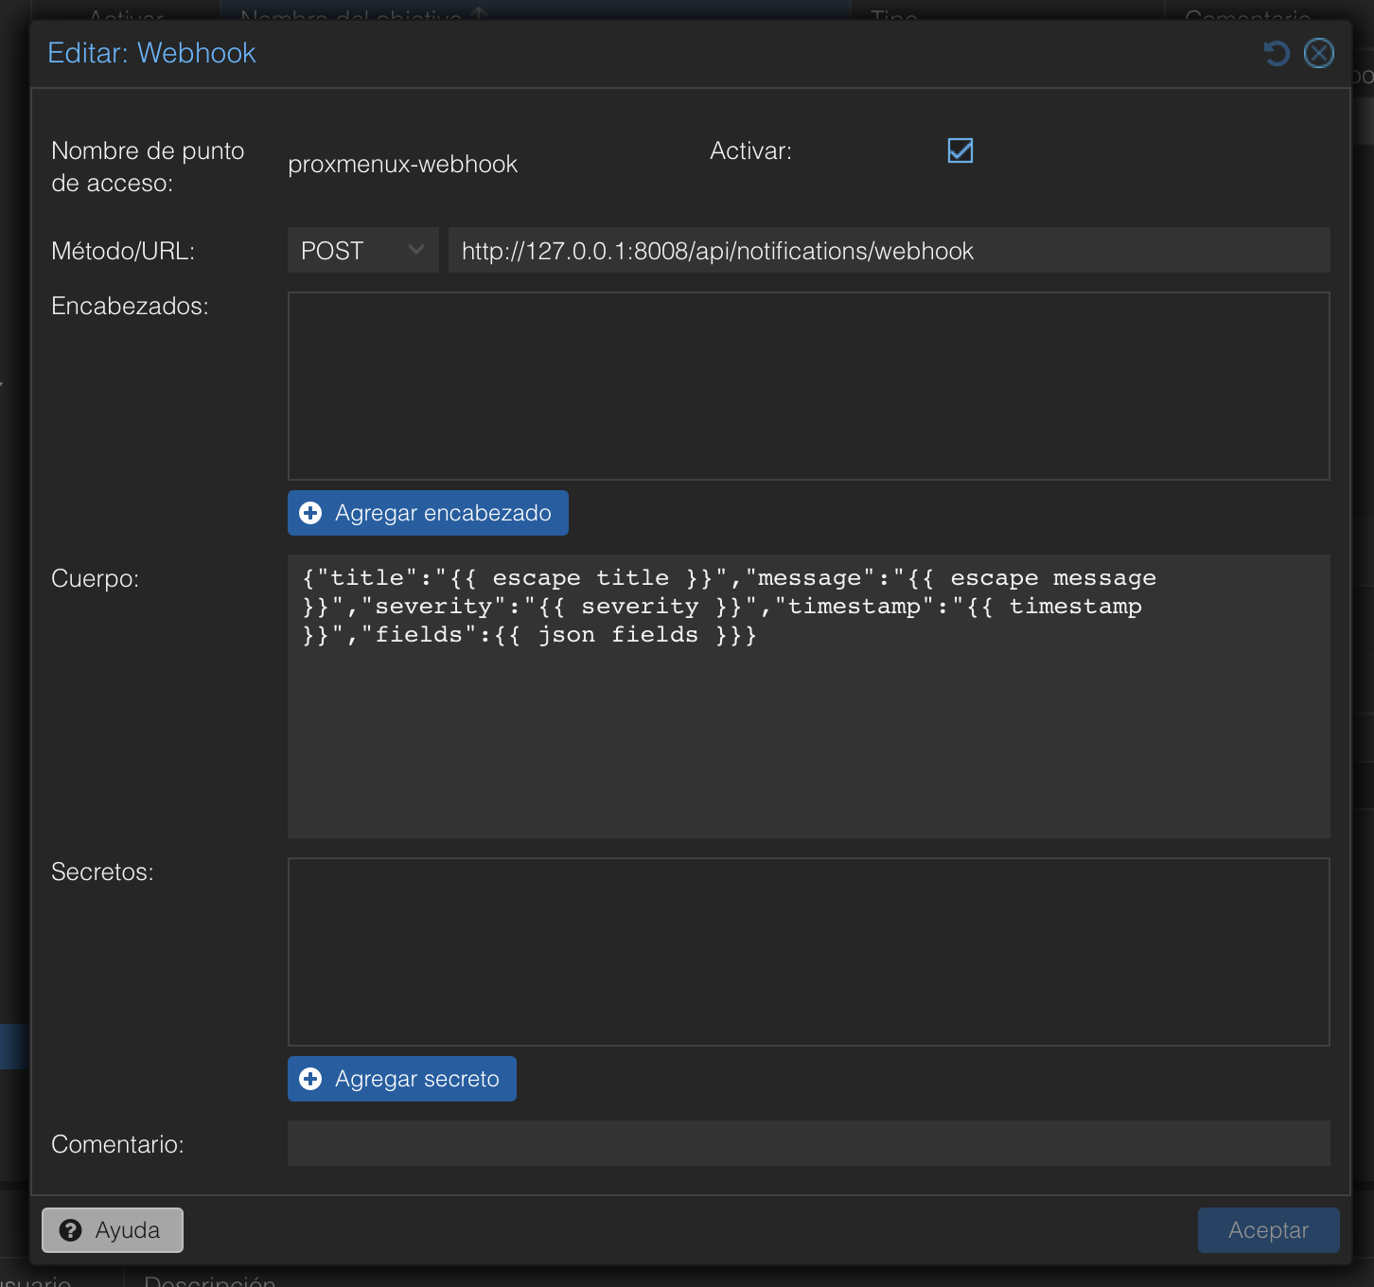Screen dimensions: 1374x1287
Task: Click the Agregar encabezado button
Action: (428, 513)
